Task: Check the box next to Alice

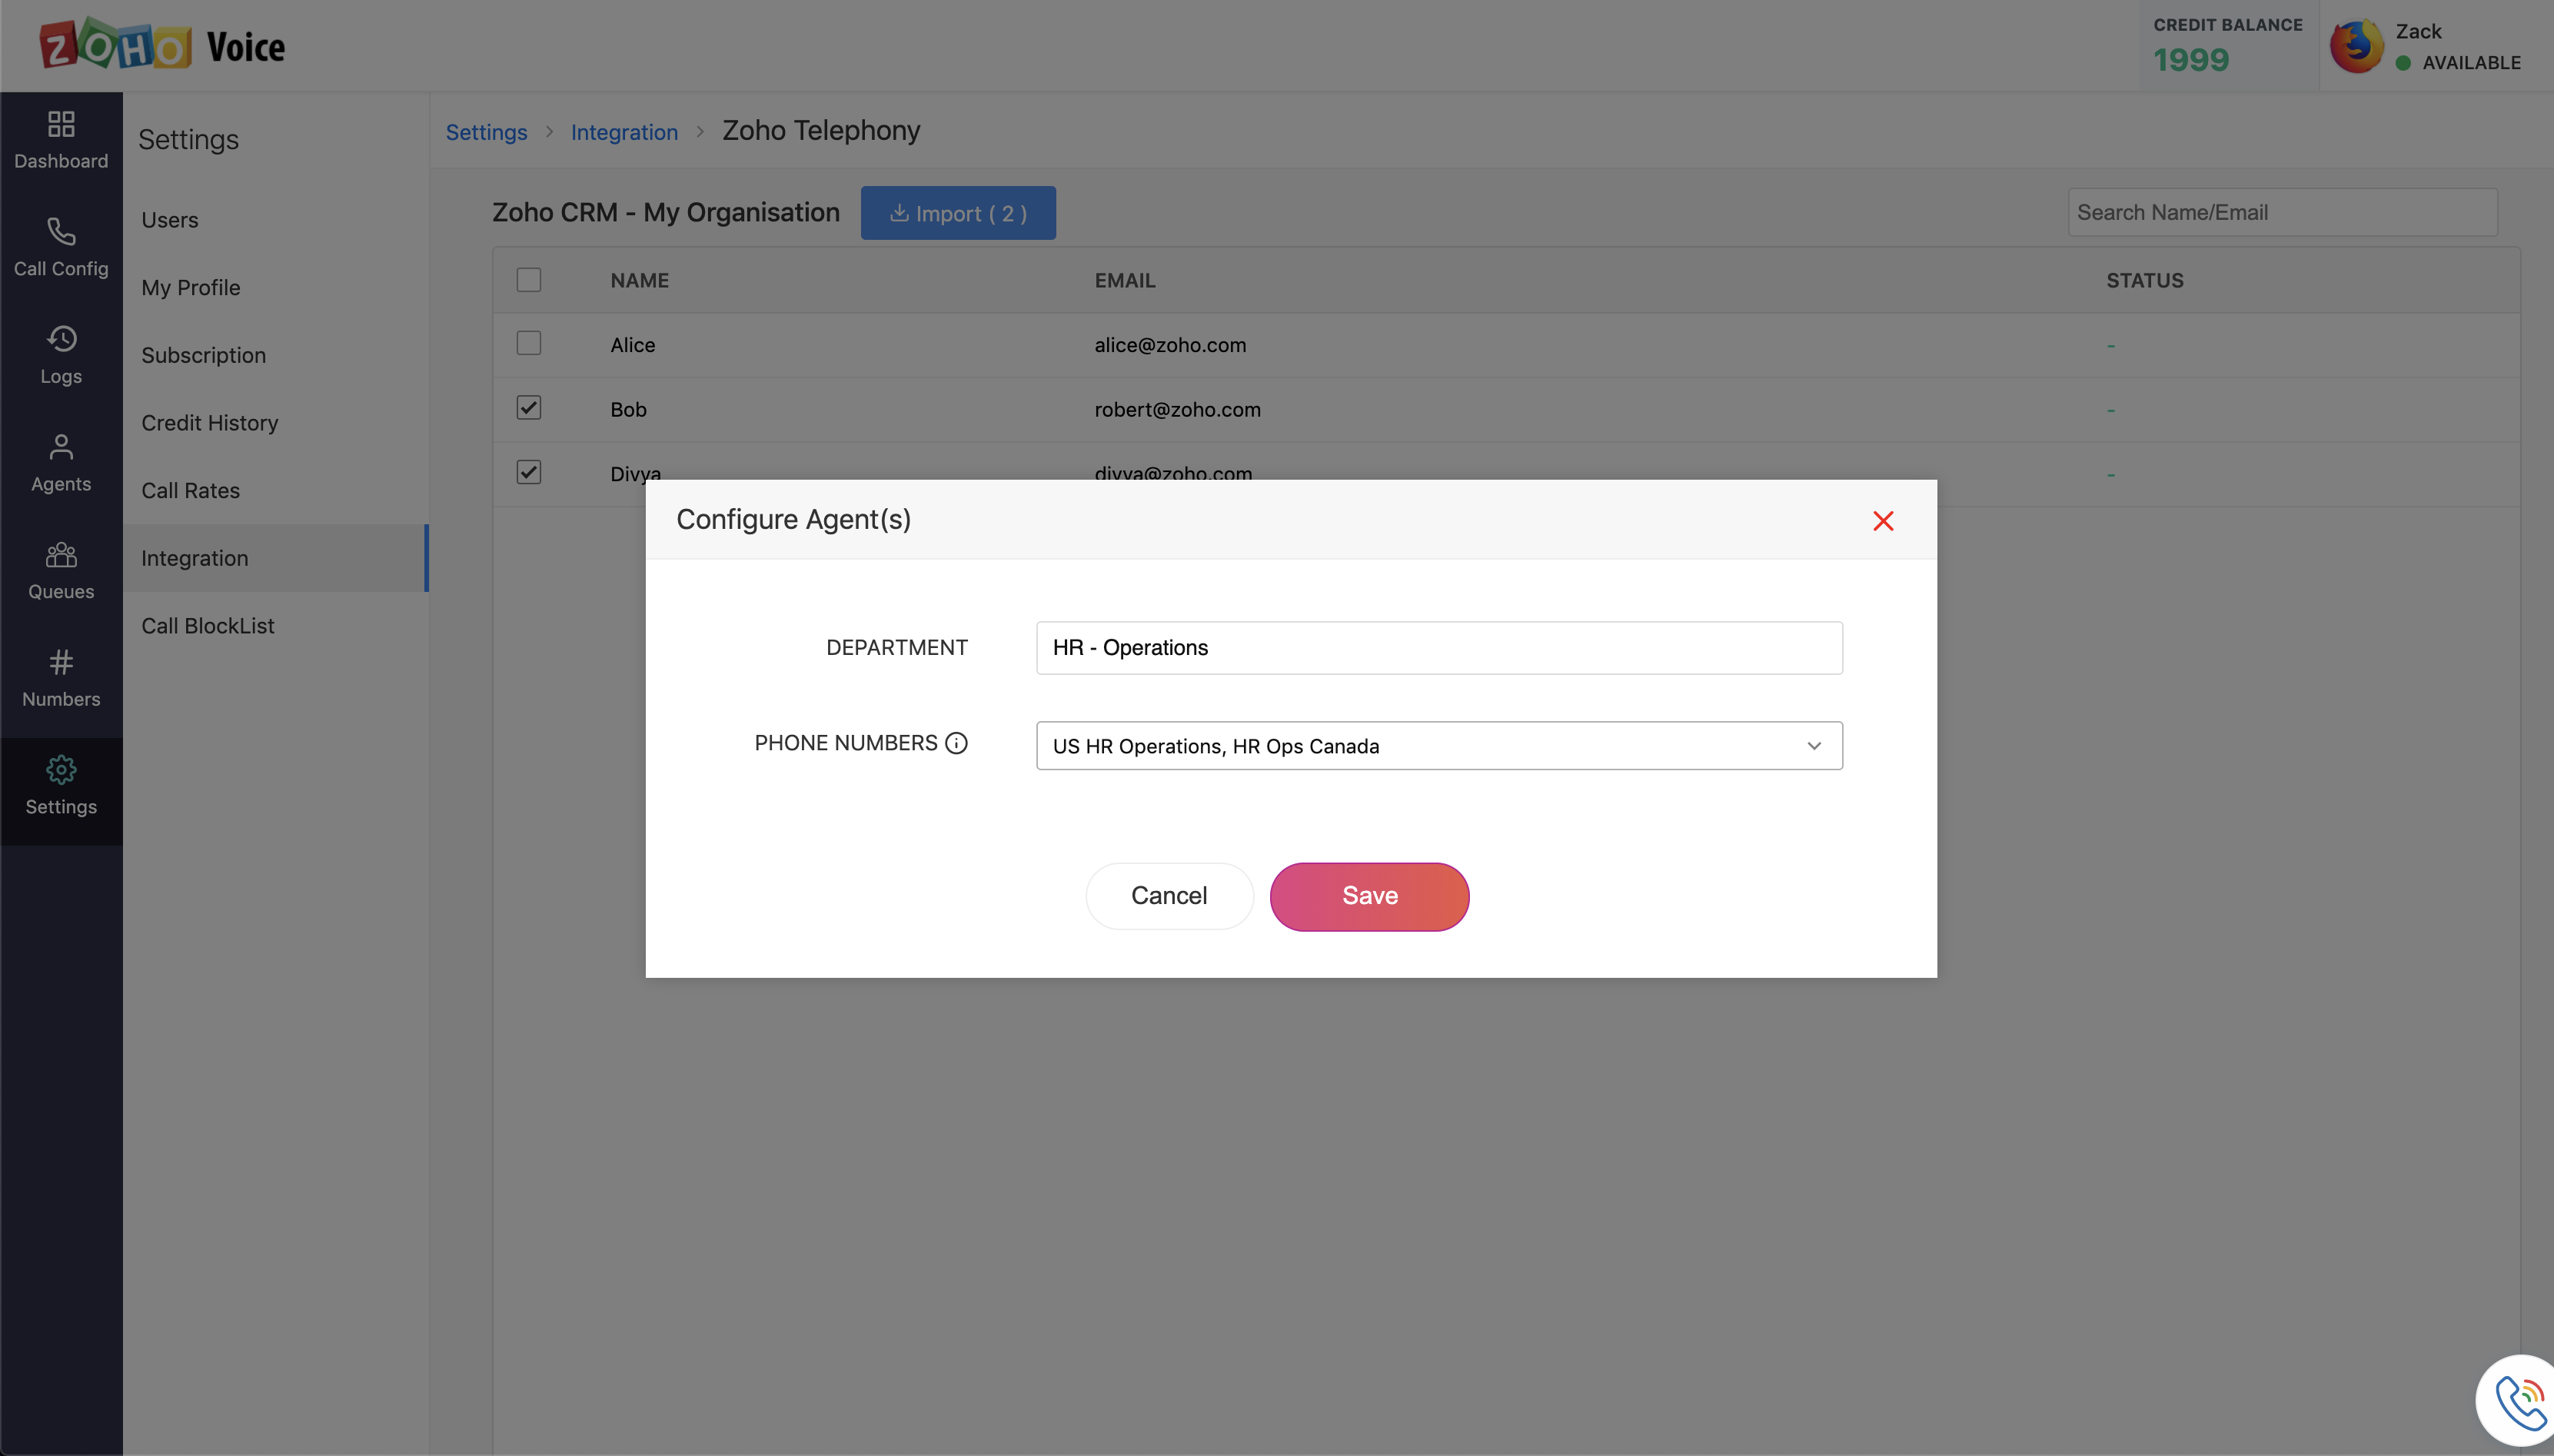Action: pyautogui.click(x=529, y=343)
